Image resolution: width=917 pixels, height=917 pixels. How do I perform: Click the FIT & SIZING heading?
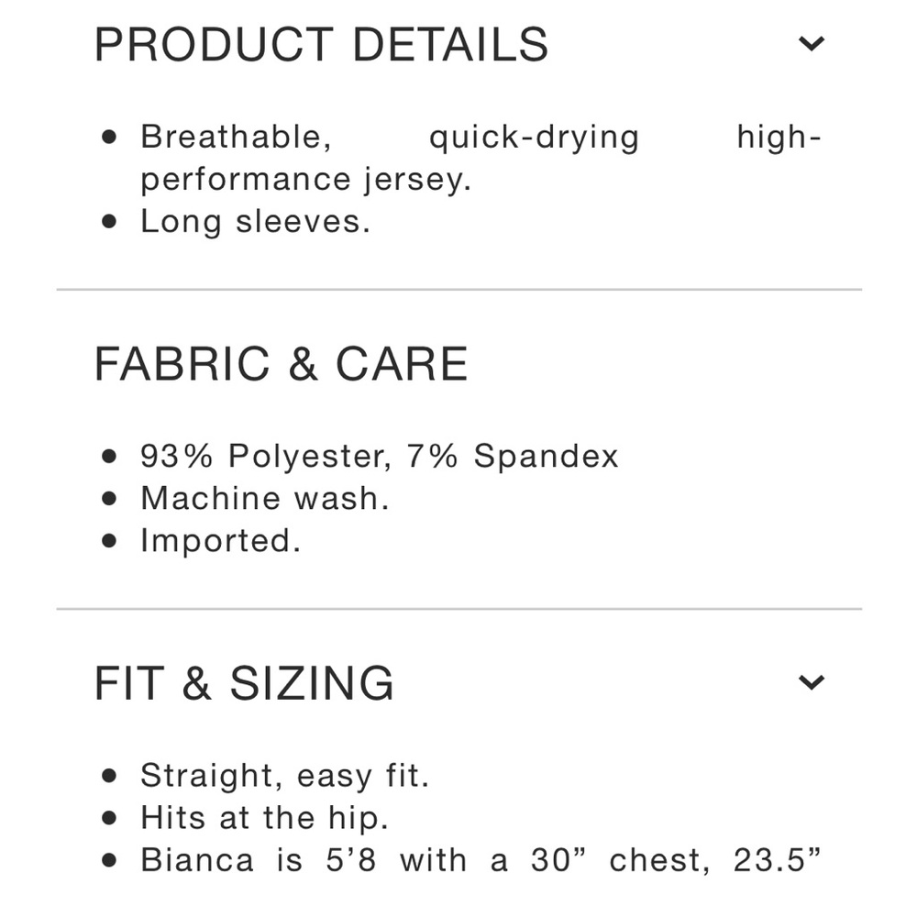[x=244, y=683]
